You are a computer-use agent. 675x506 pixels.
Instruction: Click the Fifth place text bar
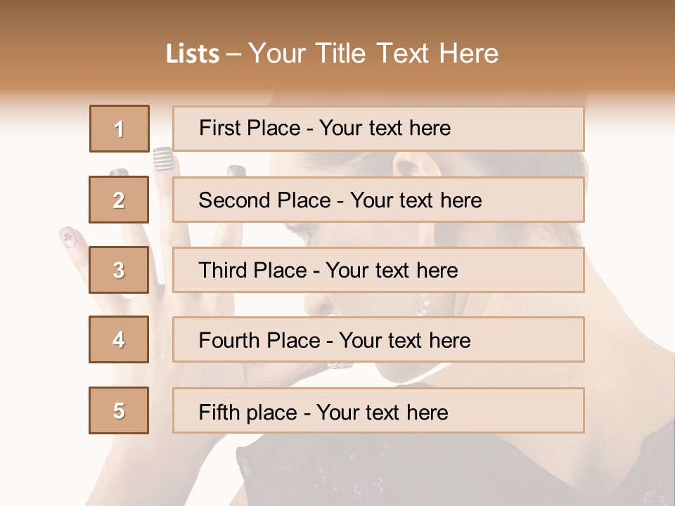click(378, 410)
